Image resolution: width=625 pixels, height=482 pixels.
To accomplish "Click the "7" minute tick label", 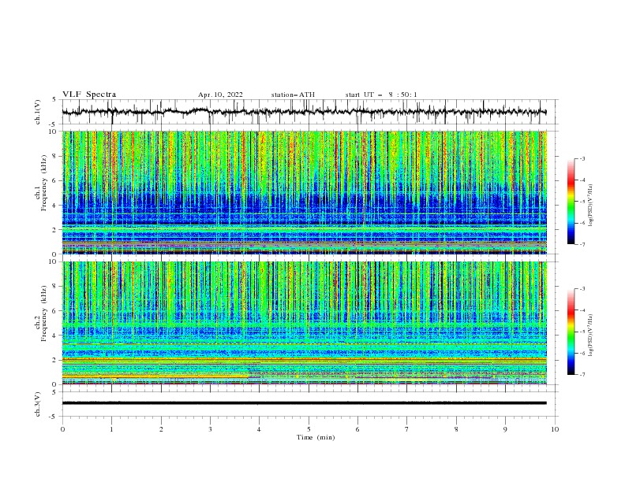I will 407,429.
